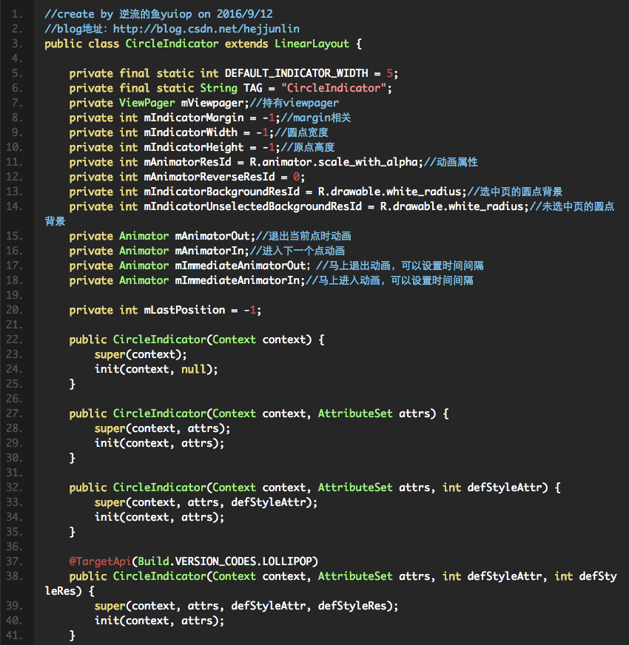Click mViewpager variable on line 7
The image size is (629, 645).
click(212, 103)
